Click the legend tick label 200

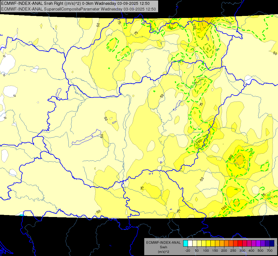(224, 251)
